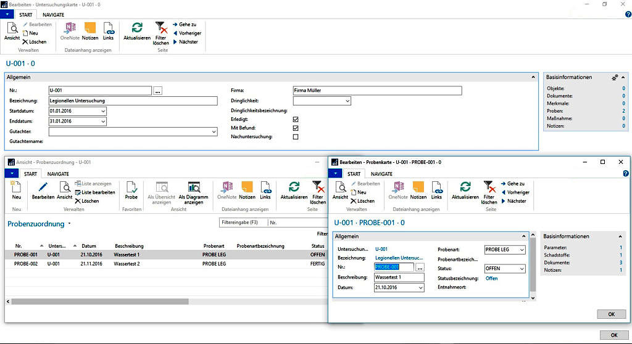Click OK button in the Probenkarte dialog
The width and height of the screenshot is (632, 344).
coord(611,314)
